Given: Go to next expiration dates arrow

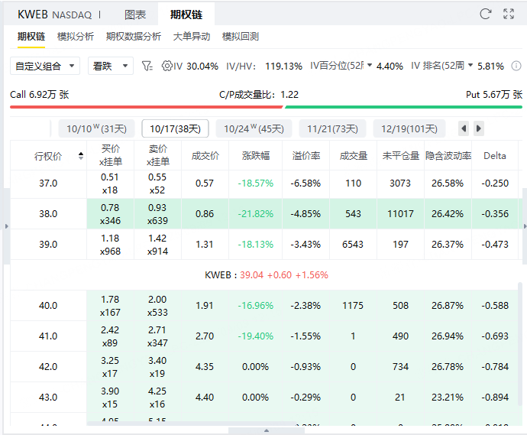Looking at the screenshot, I should (479, 128).
